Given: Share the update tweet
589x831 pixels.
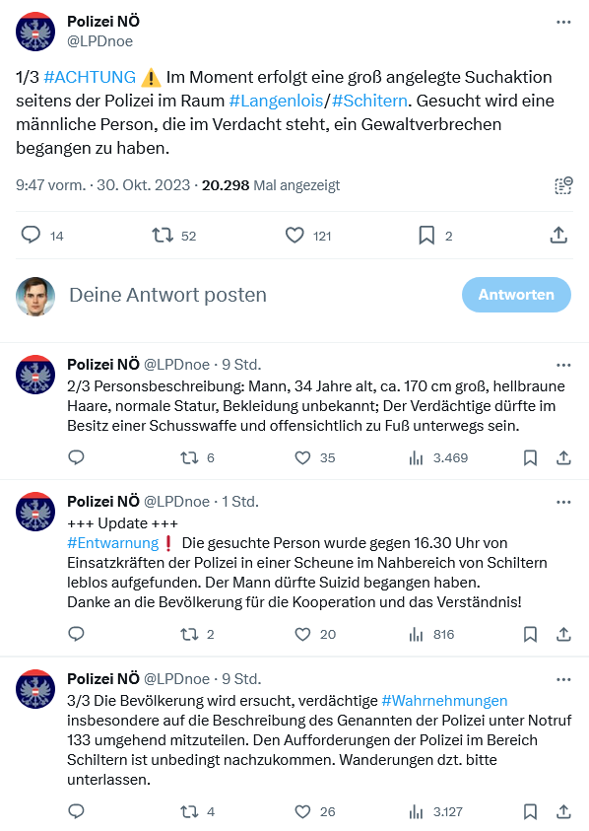Looking at the screenshot, I should point(562,634).
